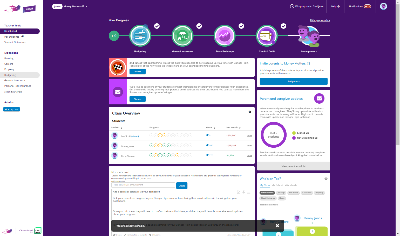
Task: Click the purple envelope icon in parents banner
Action: (x=118, y=92)
